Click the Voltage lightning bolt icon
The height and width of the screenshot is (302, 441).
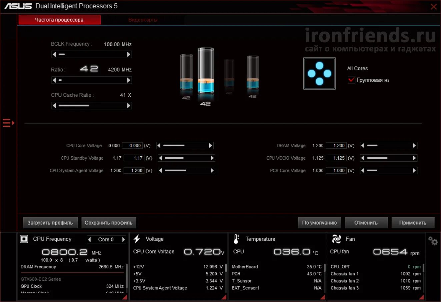coord(137,239)
